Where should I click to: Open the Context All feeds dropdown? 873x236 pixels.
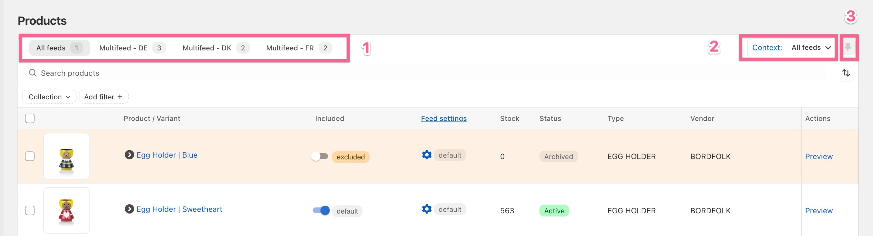tap(811, 47)
